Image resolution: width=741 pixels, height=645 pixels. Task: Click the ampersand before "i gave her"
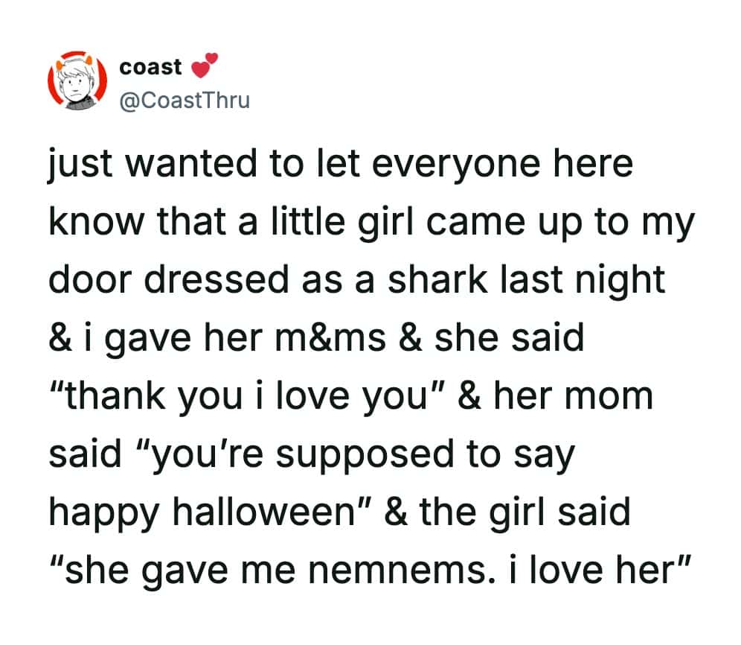[61, 338]
